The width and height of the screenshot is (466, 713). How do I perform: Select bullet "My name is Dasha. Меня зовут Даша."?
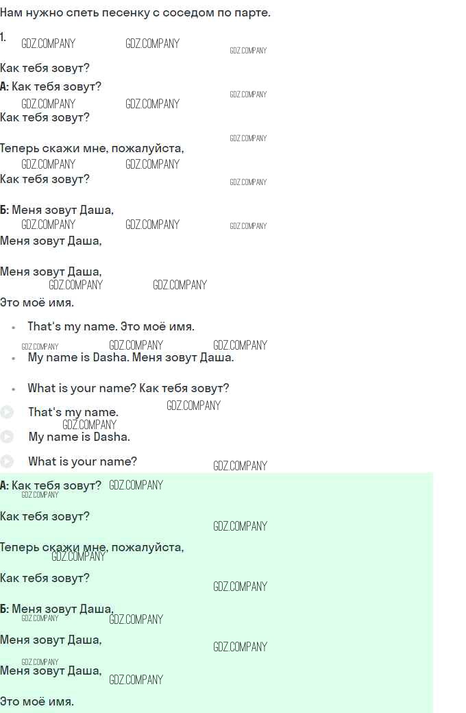click(130, 357)
